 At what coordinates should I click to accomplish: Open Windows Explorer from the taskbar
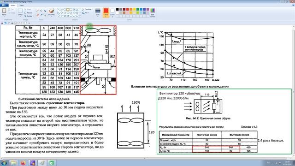coord(13,163)
